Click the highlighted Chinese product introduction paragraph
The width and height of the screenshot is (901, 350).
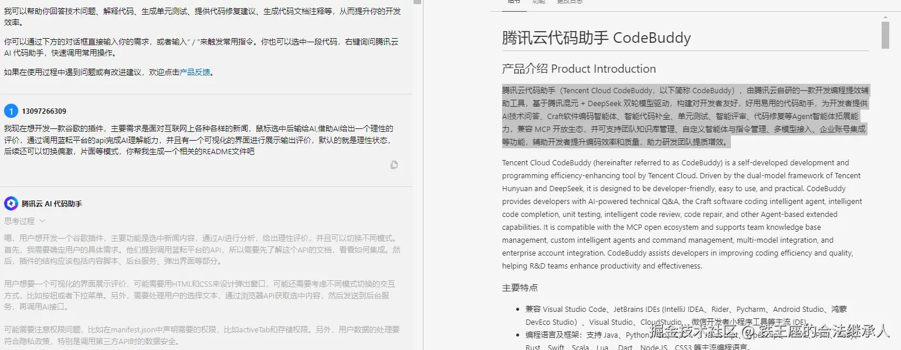click(x=685, y=116)
